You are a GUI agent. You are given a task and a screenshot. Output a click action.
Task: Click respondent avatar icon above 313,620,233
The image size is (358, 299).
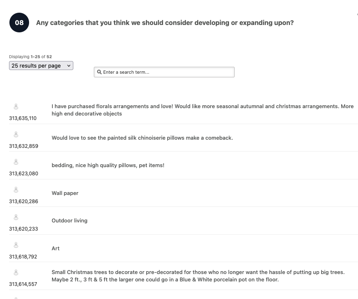(16, 217)
